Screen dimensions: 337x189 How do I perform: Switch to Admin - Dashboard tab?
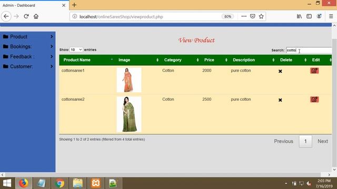[34, 5]
